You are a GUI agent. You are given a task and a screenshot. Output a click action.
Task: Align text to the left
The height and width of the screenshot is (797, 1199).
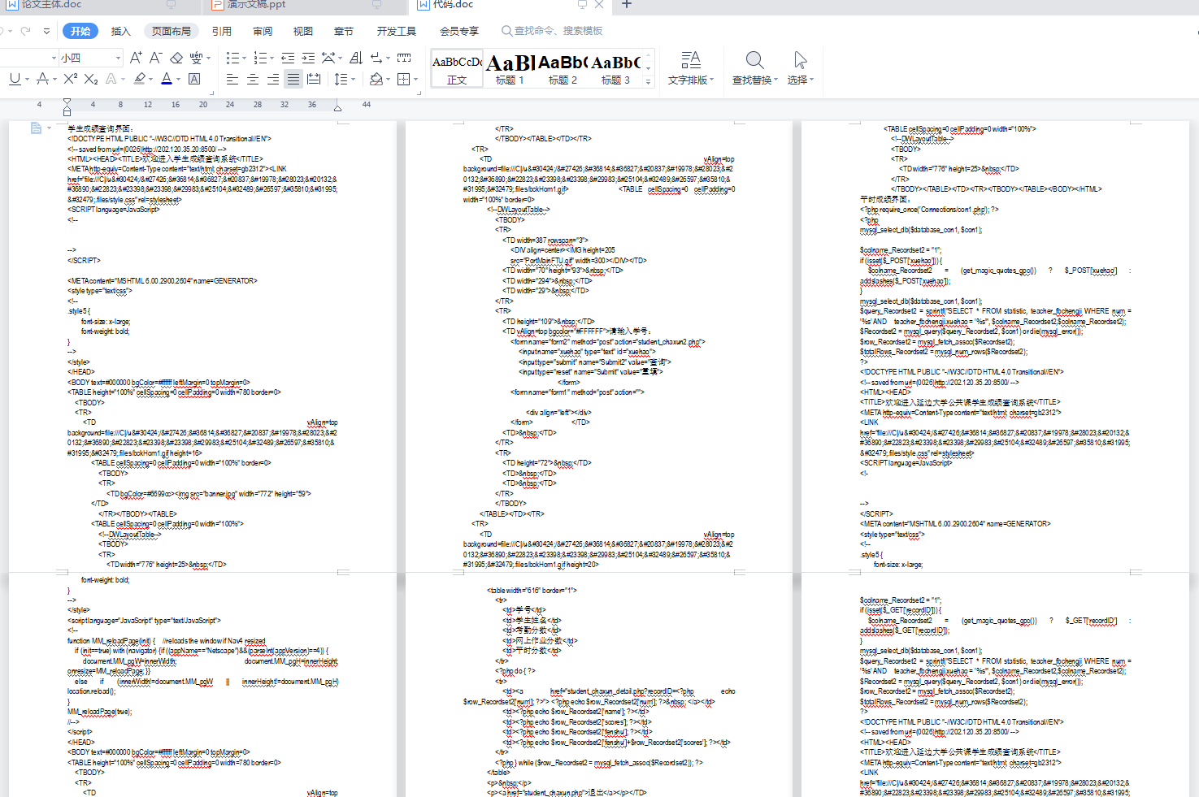click(232, 79)
